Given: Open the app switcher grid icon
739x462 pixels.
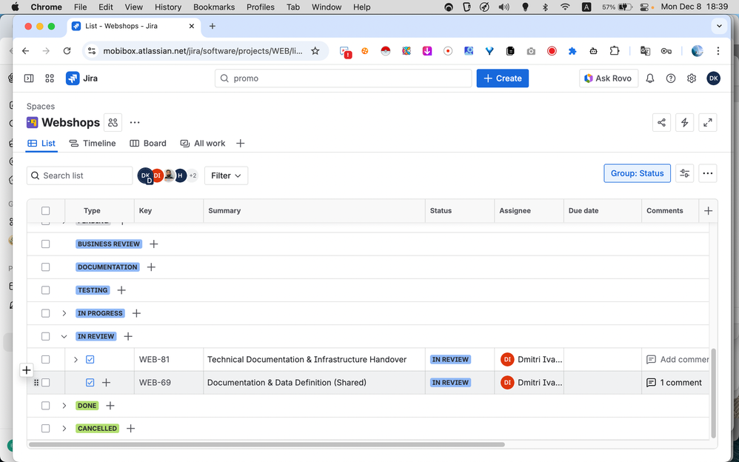Looking at the screenshot, I should (x=50, y=78).
